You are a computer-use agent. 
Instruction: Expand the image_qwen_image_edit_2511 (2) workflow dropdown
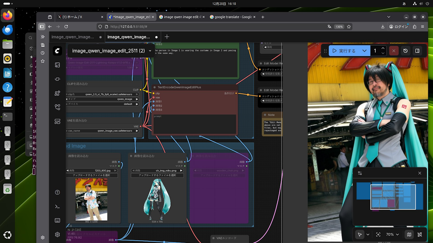(150, 51)
